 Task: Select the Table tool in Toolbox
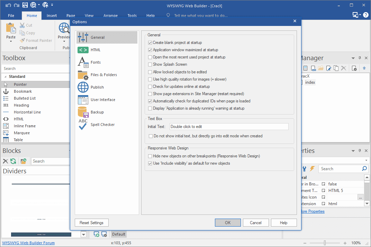click(36, 140)
